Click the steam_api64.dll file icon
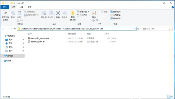The image size is (175, 99). [29, 42]
